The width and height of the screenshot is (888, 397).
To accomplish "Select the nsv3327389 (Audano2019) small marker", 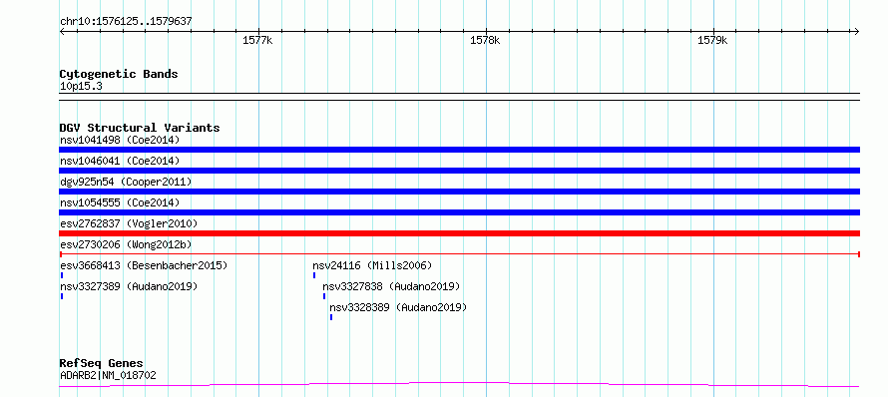I will click(x=61, y=296).
